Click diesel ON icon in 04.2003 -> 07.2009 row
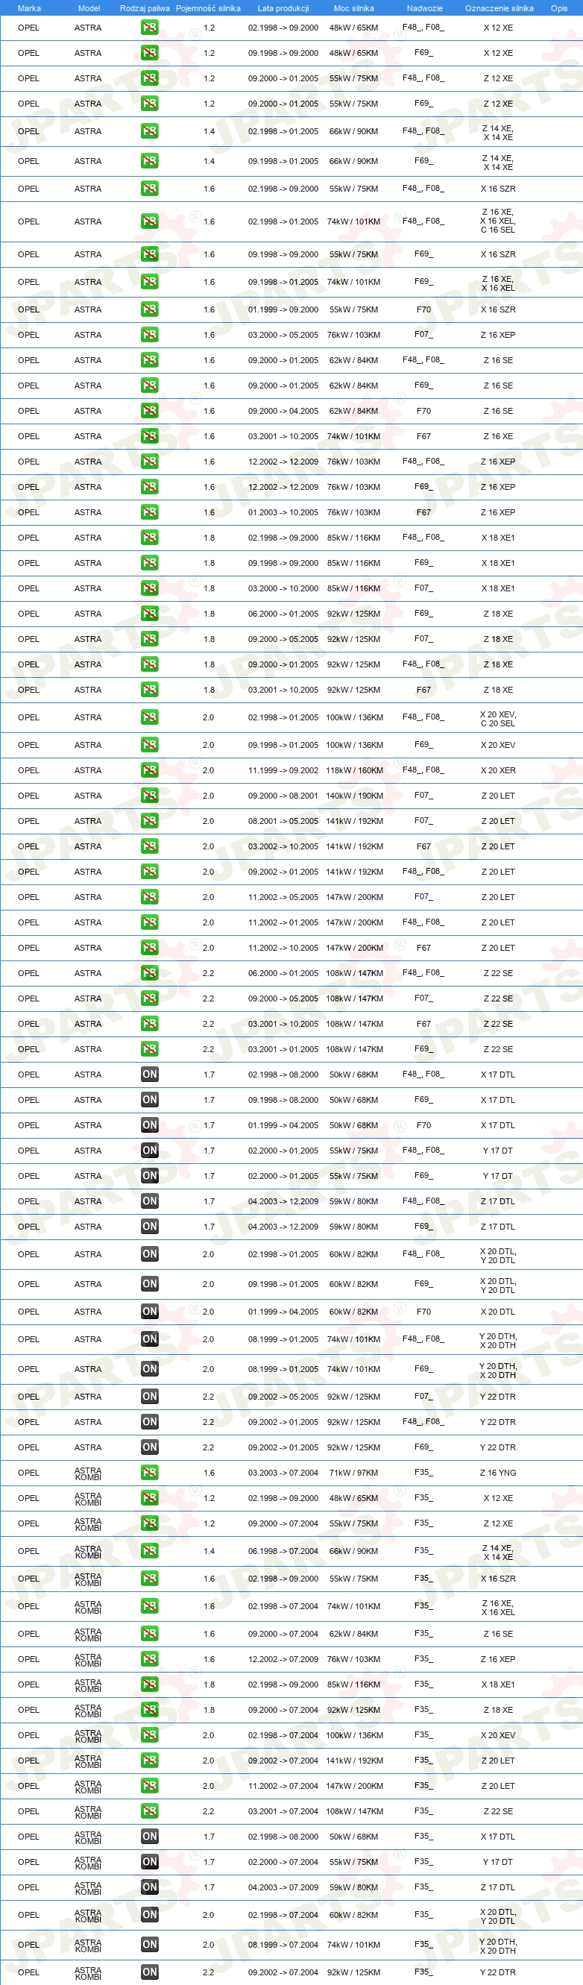The height and width of the screenshot is (1985, 583). pyautogui.click(x=149, y=1887)
